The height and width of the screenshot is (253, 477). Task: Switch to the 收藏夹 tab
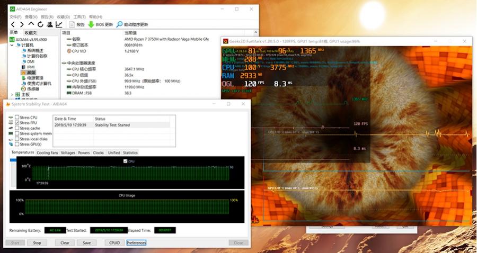(x=31, y=33)
